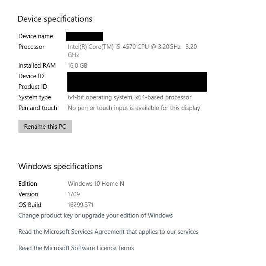Click the Rename this PC button

(x=45, y=127)
